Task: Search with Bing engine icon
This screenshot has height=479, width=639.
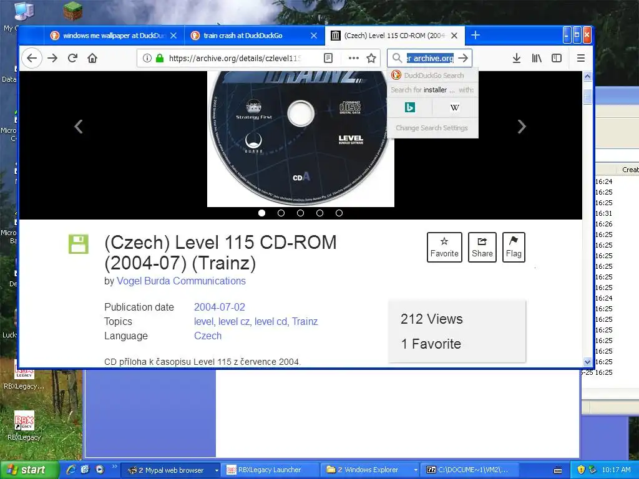Action: [409, 107]
